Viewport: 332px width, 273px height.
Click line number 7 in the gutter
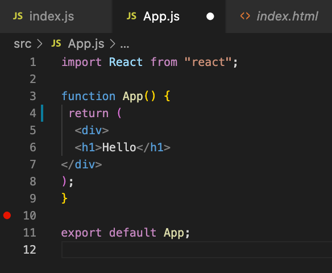tap(33, 164)
